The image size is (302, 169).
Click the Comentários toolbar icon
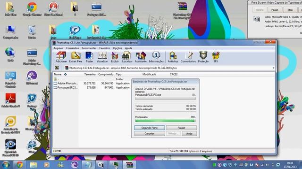(x=188, y=57)
